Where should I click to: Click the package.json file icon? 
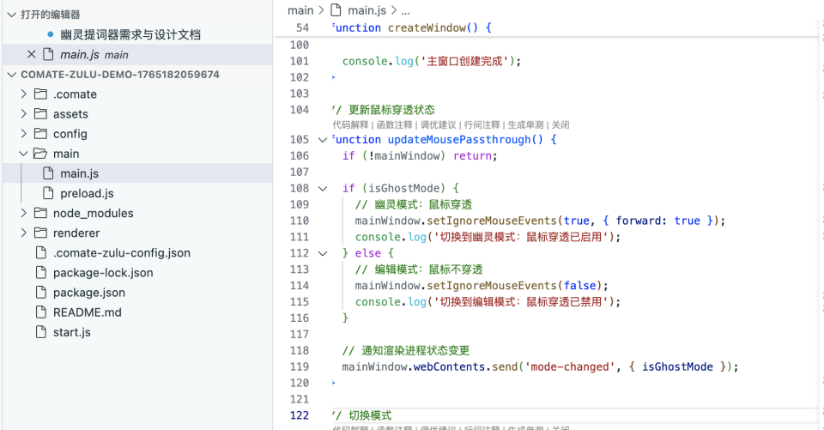coord(41,293)
